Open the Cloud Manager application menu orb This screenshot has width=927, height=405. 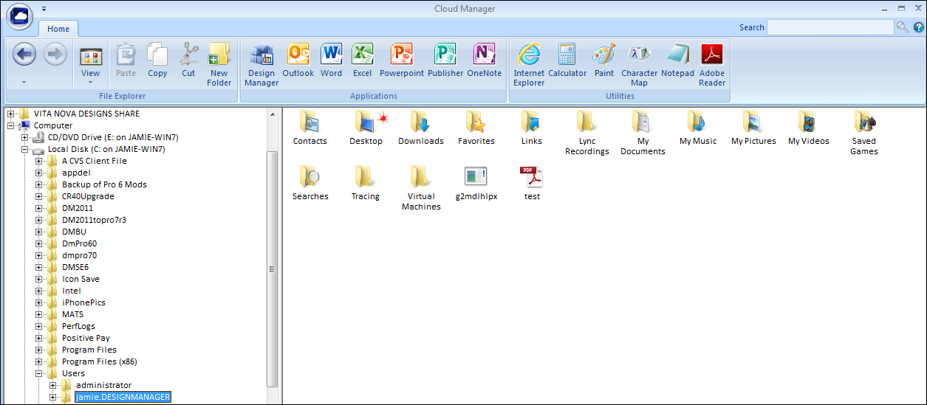coord(19,16)
